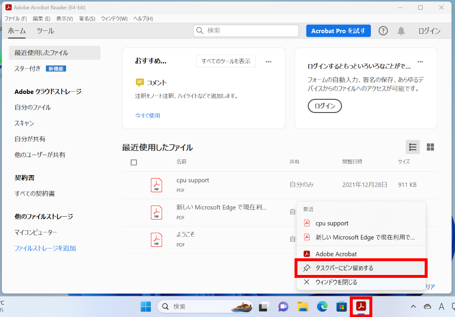
Task: Open the notifications bell icon
Action: [401, 31]
